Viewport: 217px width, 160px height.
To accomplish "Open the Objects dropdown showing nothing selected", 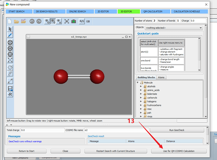I will click(x=174, y=28).
